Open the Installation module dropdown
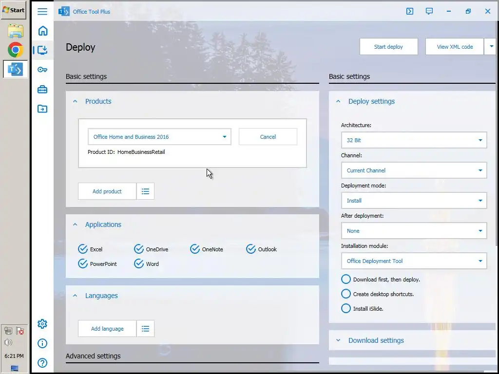Screen dimensions: 499x374 (x=414, y=261)
